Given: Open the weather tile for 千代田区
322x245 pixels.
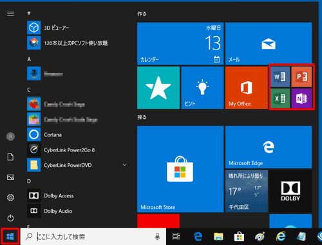Looking at the screenshot, I should pyautogui.click(x=247, y=191).
